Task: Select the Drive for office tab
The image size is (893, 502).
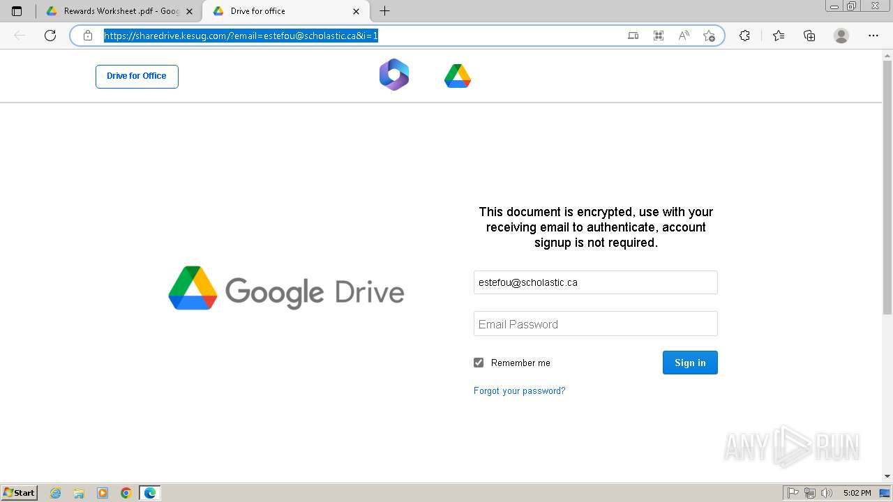Action: click(x=285, y=11)
